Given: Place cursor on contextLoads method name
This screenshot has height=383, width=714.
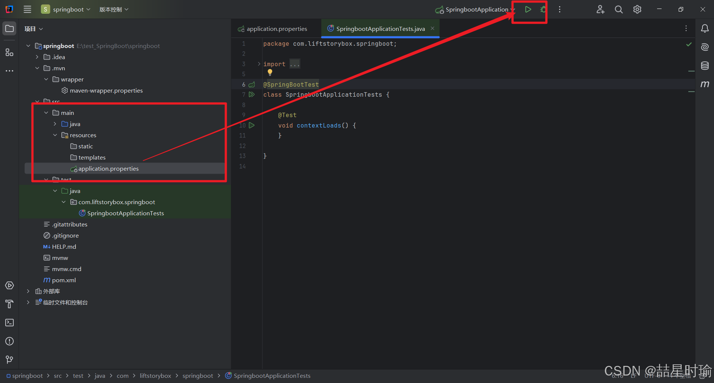Looking at the screenshot, I should [319, 125].
